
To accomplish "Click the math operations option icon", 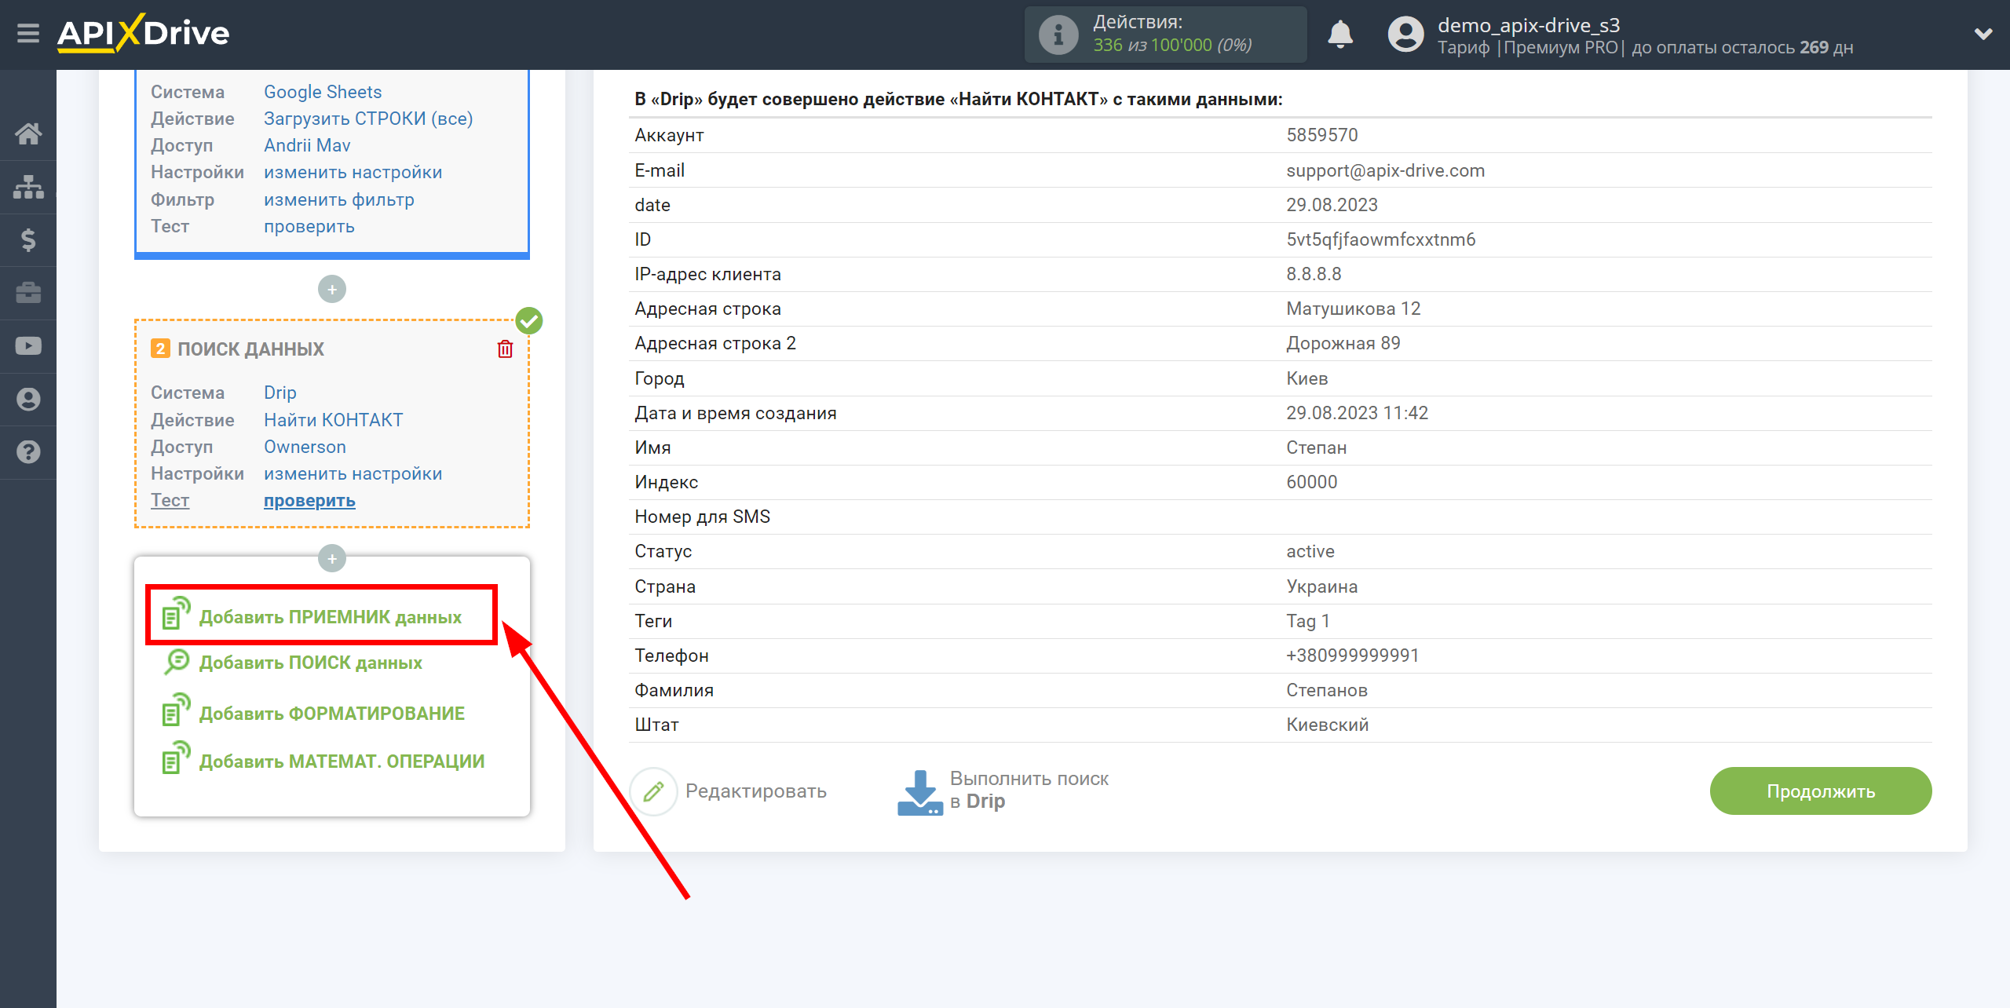I will (x=176, y=758).
